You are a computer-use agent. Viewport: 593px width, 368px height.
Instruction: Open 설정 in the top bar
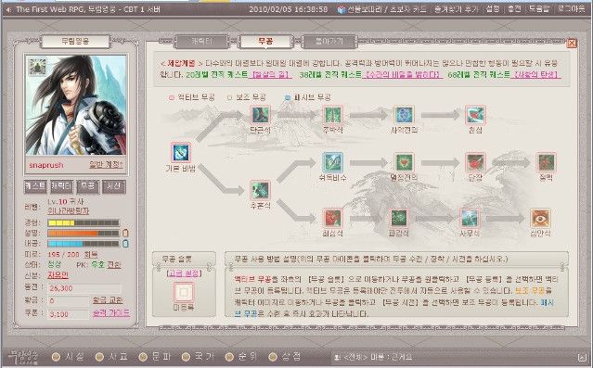tap(493, 8)
